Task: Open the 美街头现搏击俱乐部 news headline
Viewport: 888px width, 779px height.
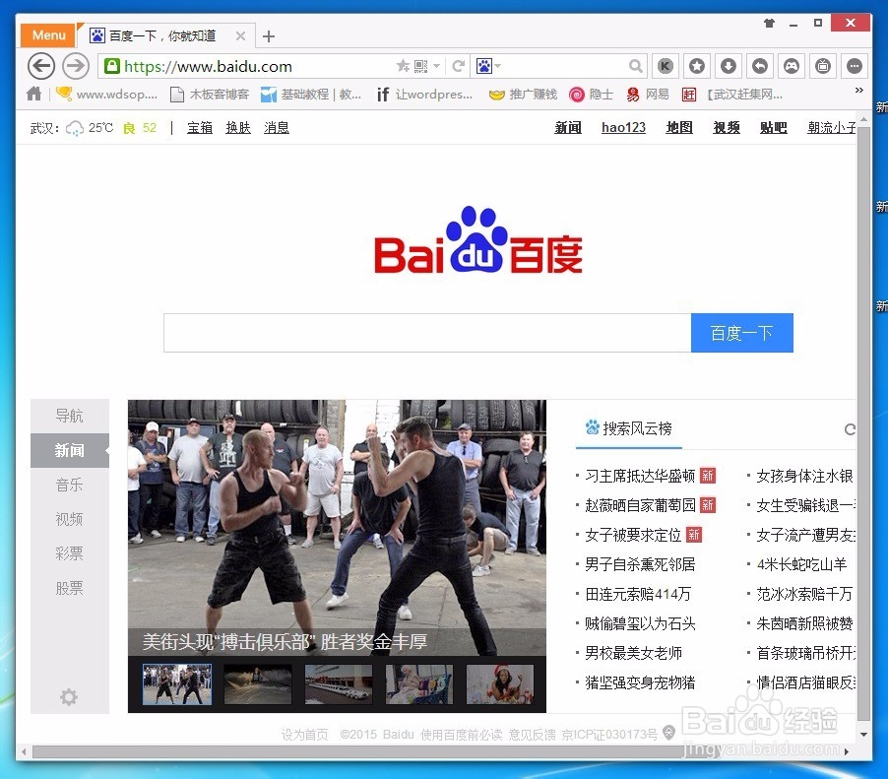Action: [285, 642]
